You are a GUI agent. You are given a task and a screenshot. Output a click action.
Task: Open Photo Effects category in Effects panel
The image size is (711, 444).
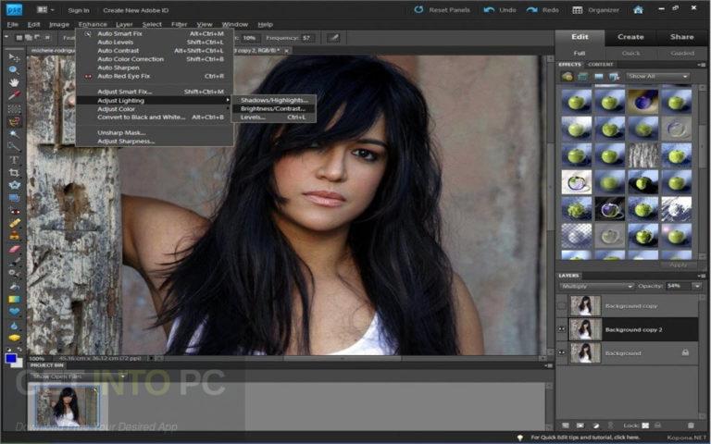[599, 77]
